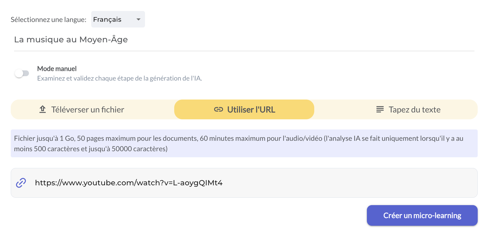
Task: Open the Français language dropdown
Action: tap(118, 19)
